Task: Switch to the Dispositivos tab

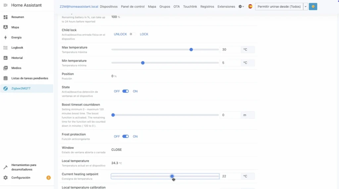Action: 109,7
